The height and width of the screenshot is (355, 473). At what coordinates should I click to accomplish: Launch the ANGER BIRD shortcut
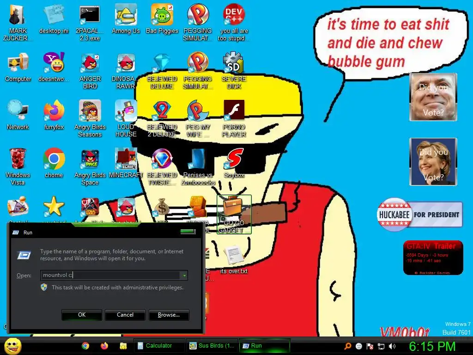point(90,71)
